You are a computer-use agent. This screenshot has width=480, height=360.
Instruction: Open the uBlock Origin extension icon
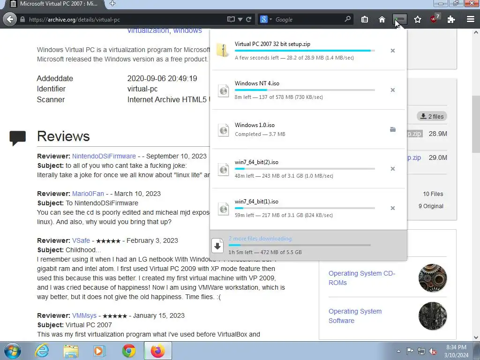click(435, 18)
